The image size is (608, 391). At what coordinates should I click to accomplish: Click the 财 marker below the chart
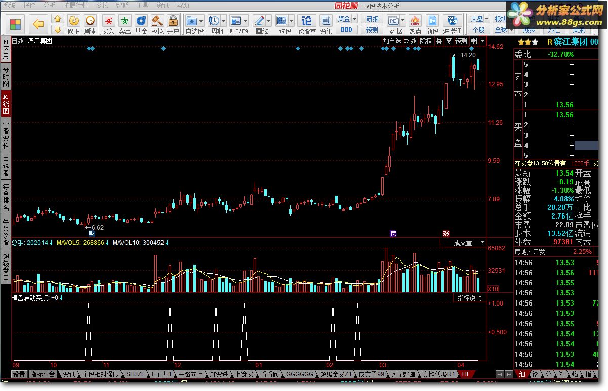(x=92, y=233)
